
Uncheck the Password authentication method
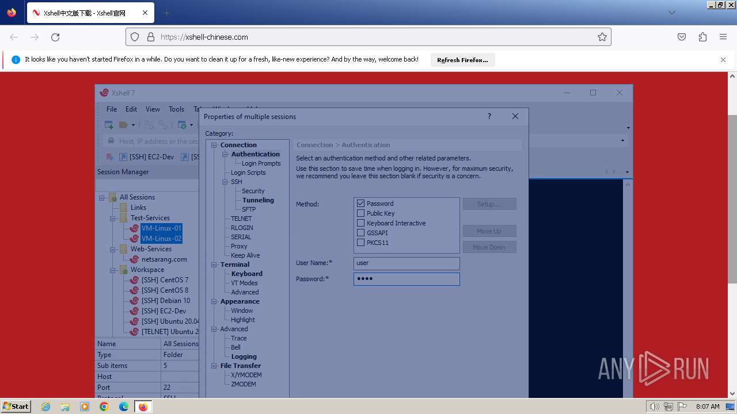361,204
